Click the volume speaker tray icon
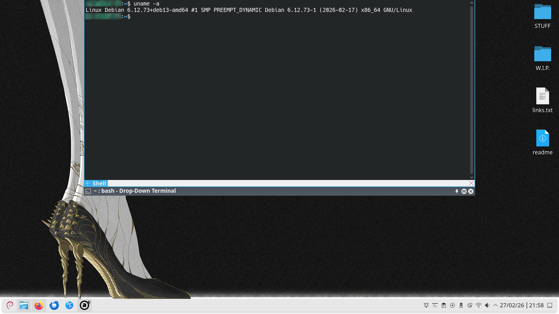Screen dimensions: 559x314 pyautogui.click(x=487, y=305)
